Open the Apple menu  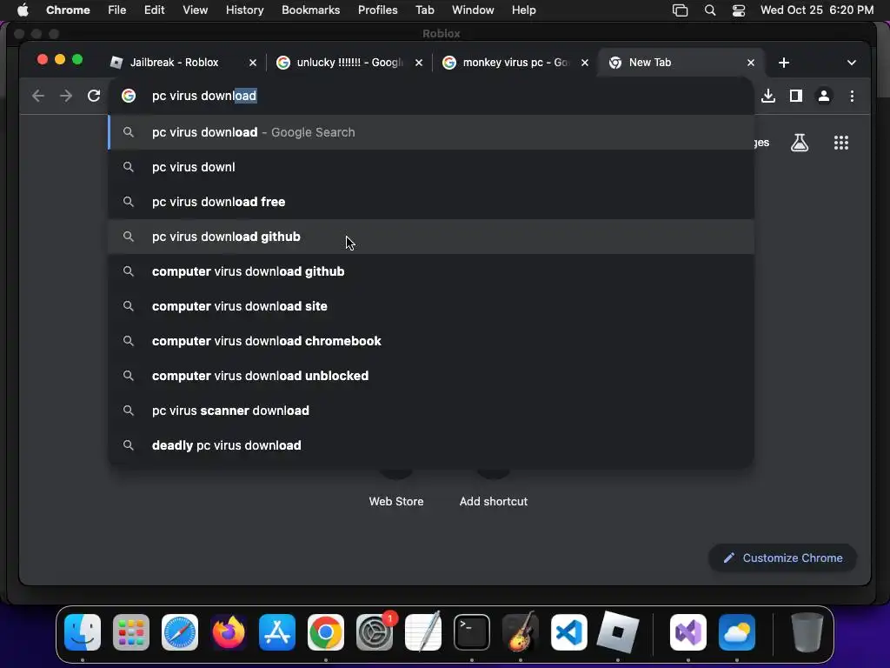click(23, 10)
